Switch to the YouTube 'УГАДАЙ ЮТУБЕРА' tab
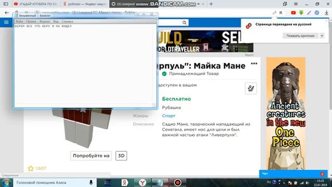 [x=36, y=4]
